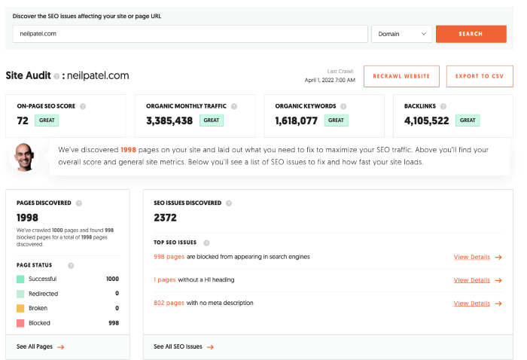Open the On-Page SEO Score help icon

(x=83, y=106)
